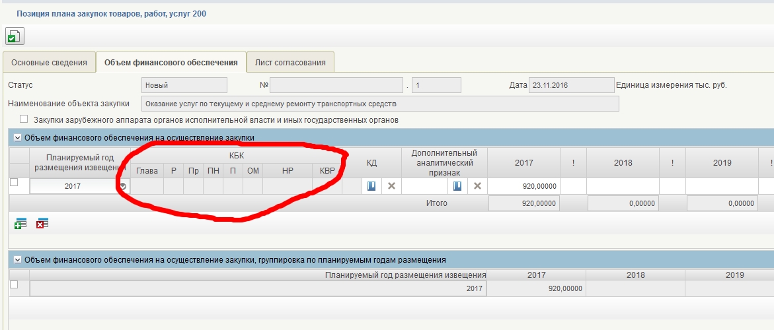The width and height of the screenshot is (774, 330).
Task: Click the empty 2018 amount cell in the row
Action: click(622, 187)
